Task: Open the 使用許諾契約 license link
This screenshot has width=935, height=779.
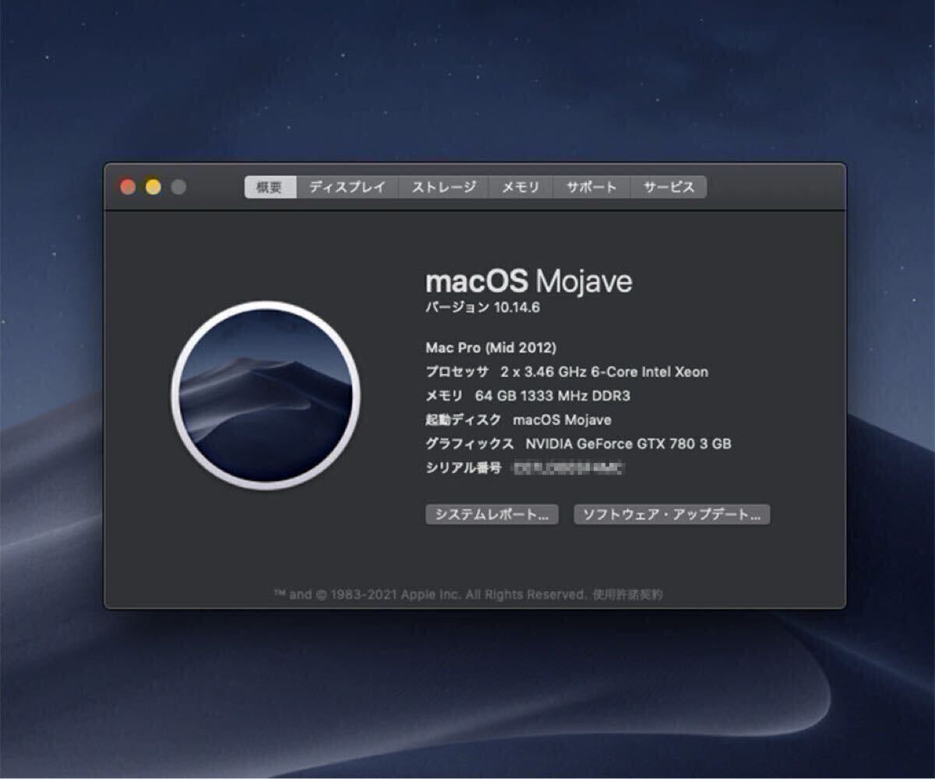Action: (x=627, y=594)
